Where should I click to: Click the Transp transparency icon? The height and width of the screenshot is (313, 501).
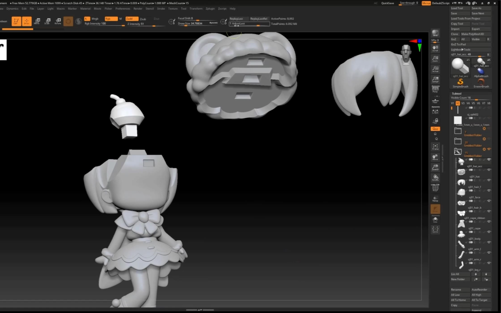tap(435, 198)
